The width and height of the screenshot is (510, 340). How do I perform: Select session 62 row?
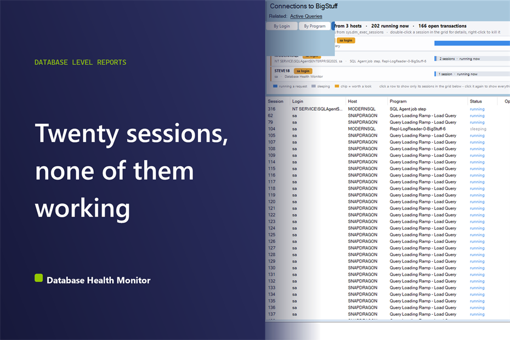coord(388,116)
